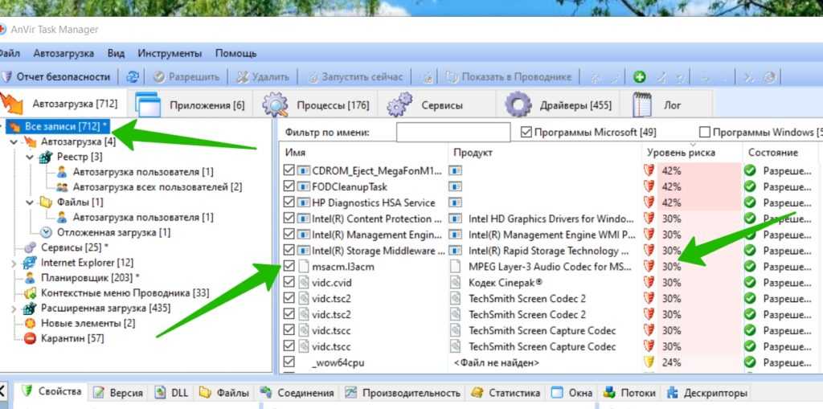
Task: Click the Запустить сейчас button
Action: coord(356,76)
